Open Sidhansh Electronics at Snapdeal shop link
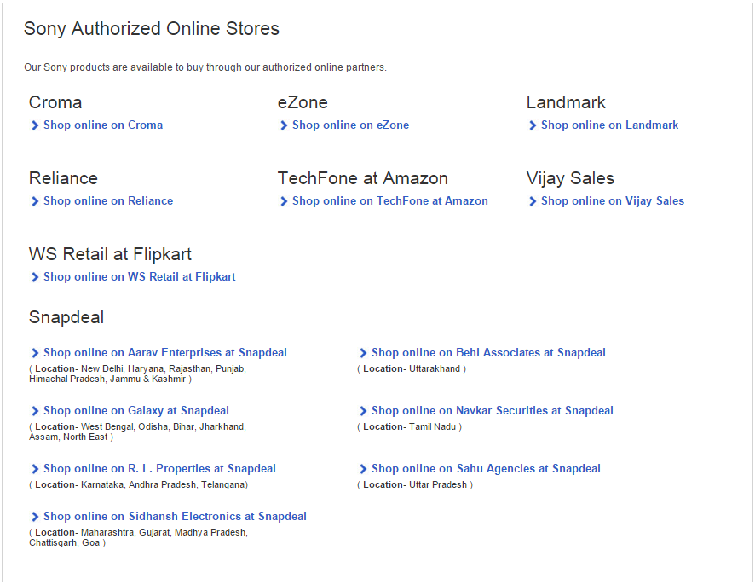 point(175,517)
